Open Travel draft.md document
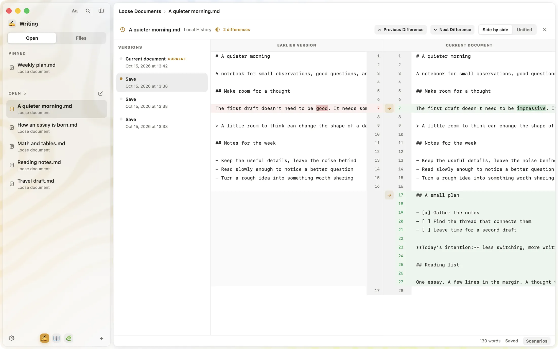 tap(57, 184)
